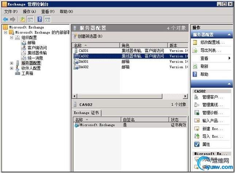Click 导入 Exc... certificate action
The image size is (235, 173).
click(x=212, y=136)
